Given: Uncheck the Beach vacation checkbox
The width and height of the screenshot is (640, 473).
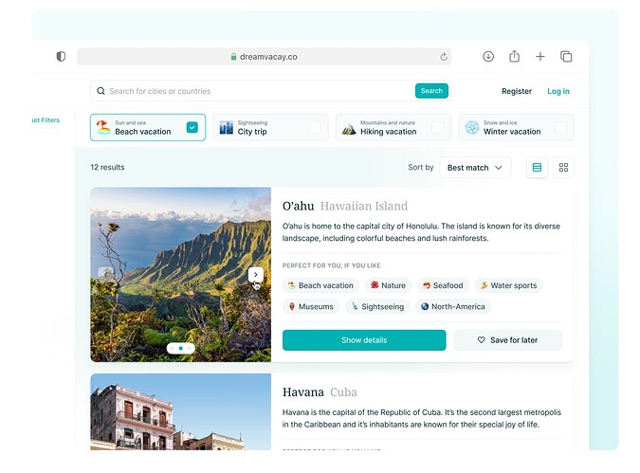Looking at the screenshot, I should point(192,127).
